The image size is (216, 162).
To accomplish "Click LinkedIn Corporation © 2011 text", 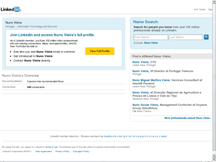I will 17,151.
